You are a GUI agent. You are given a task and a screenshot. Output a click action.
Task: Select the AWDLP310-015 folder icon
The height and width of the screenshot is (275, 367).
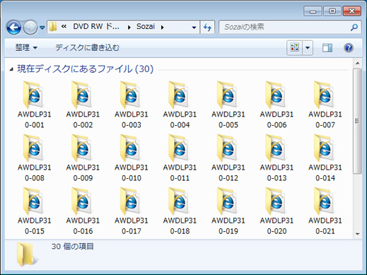pos(33,201)
